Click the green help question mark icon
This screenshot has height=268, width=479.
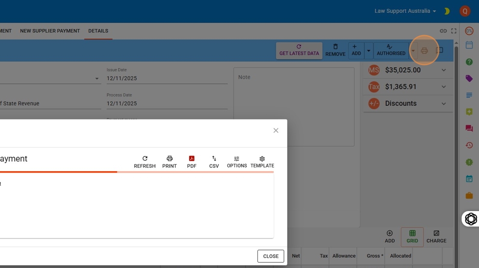coord(469,62)
